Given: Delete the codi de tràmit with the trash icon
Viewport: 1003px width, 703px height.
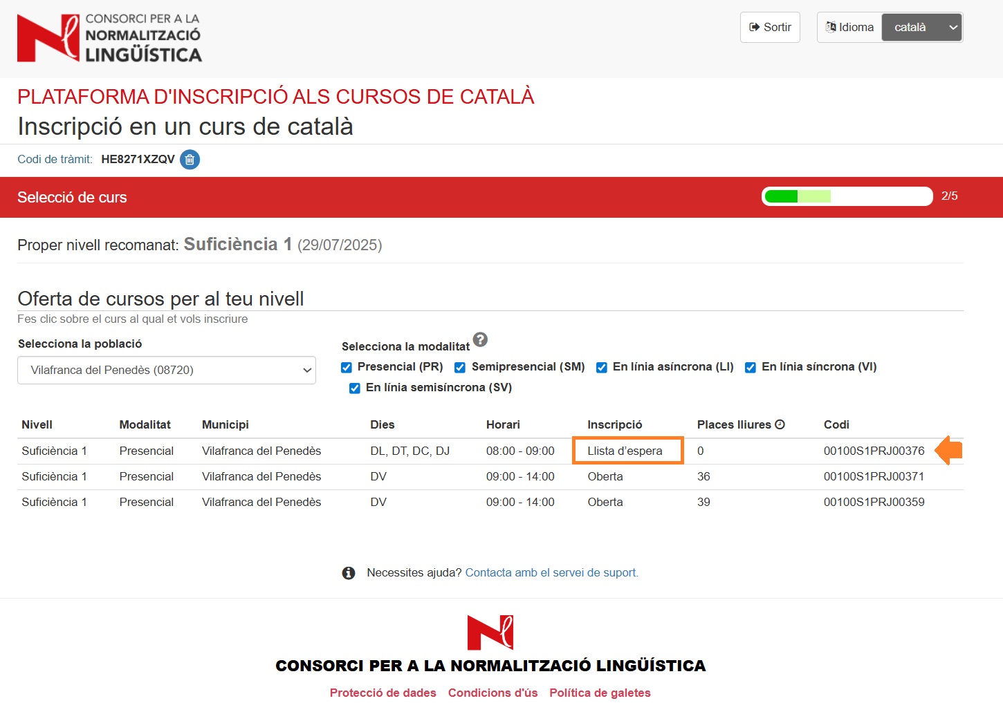Looking at the screenshot, I should coord(190,160).
